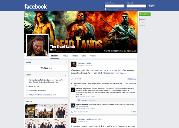Open the Likes tab
The height and width of the screenshot is (128, 179).
click(x=84, y=56)
